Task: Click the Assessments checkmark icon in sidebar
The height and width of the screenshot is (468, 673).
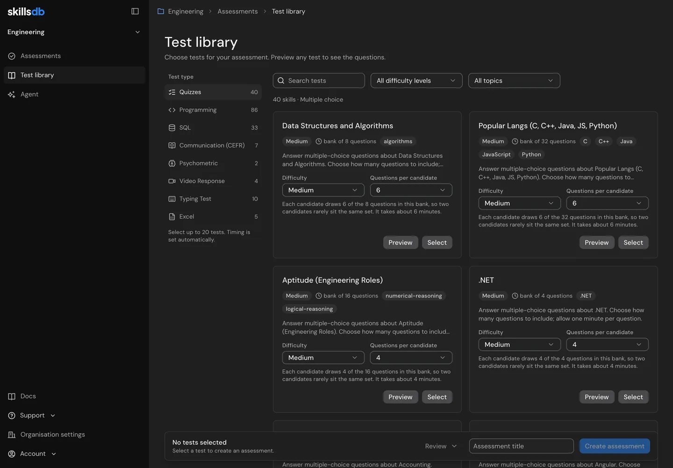Action: click(x=12, y=56)
